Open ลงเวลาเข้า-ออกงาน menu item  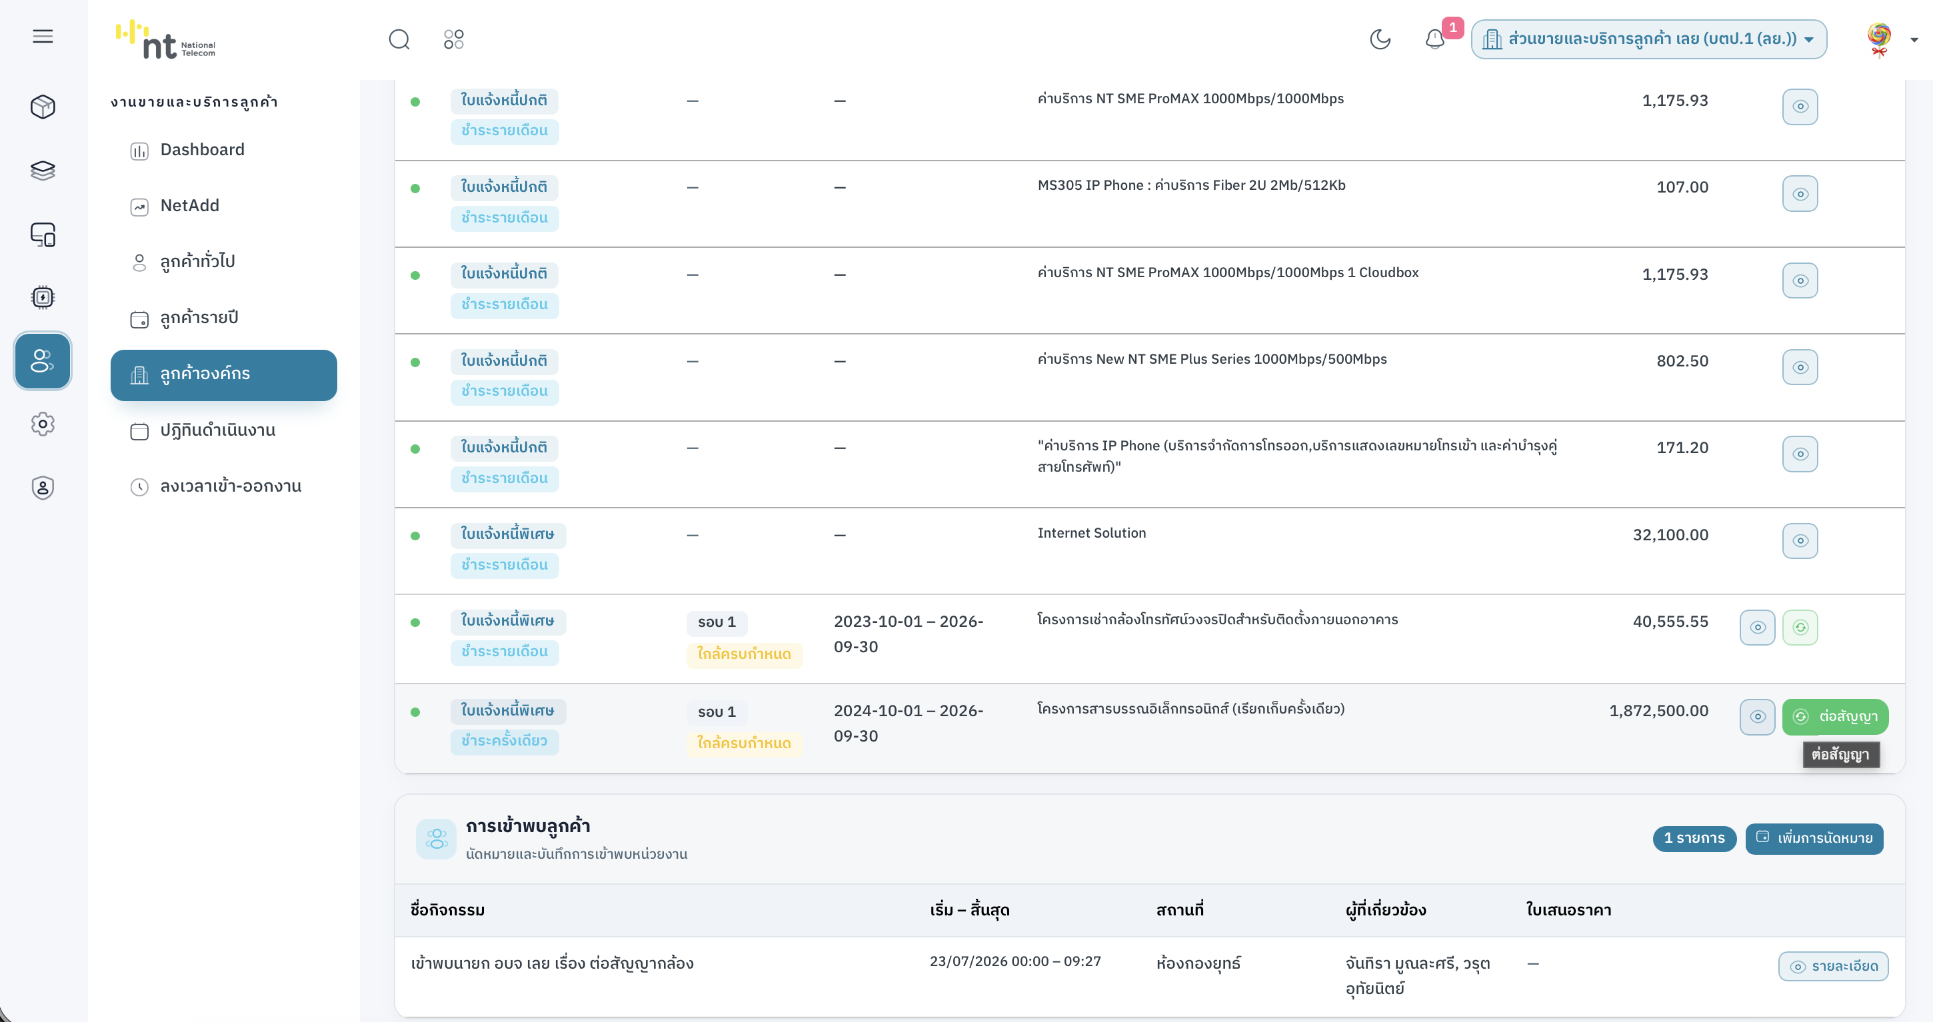(223, 486)
